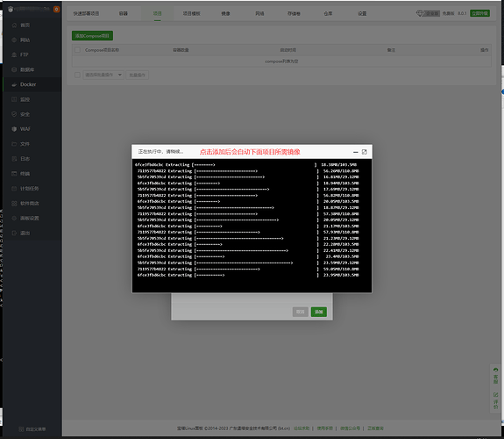Select the 数据库 database icon
Screen dimensions: 504x439
pos(14,69)
